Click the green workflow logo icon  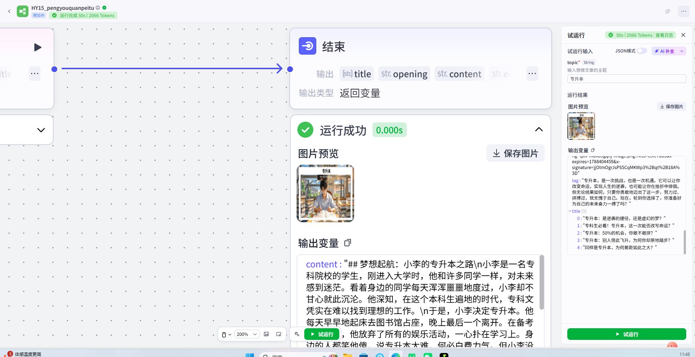23,11
